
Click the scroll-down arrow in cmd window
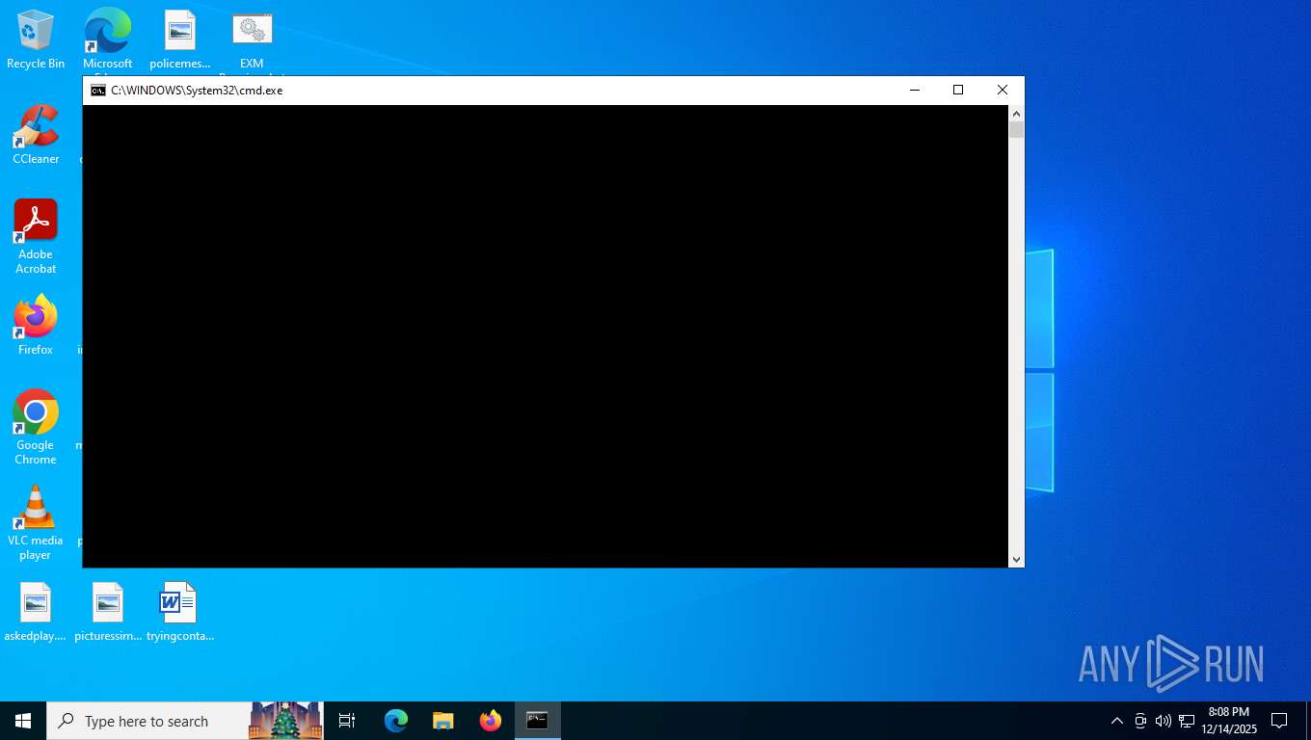pyautogui.click(x=1016, y=559)
